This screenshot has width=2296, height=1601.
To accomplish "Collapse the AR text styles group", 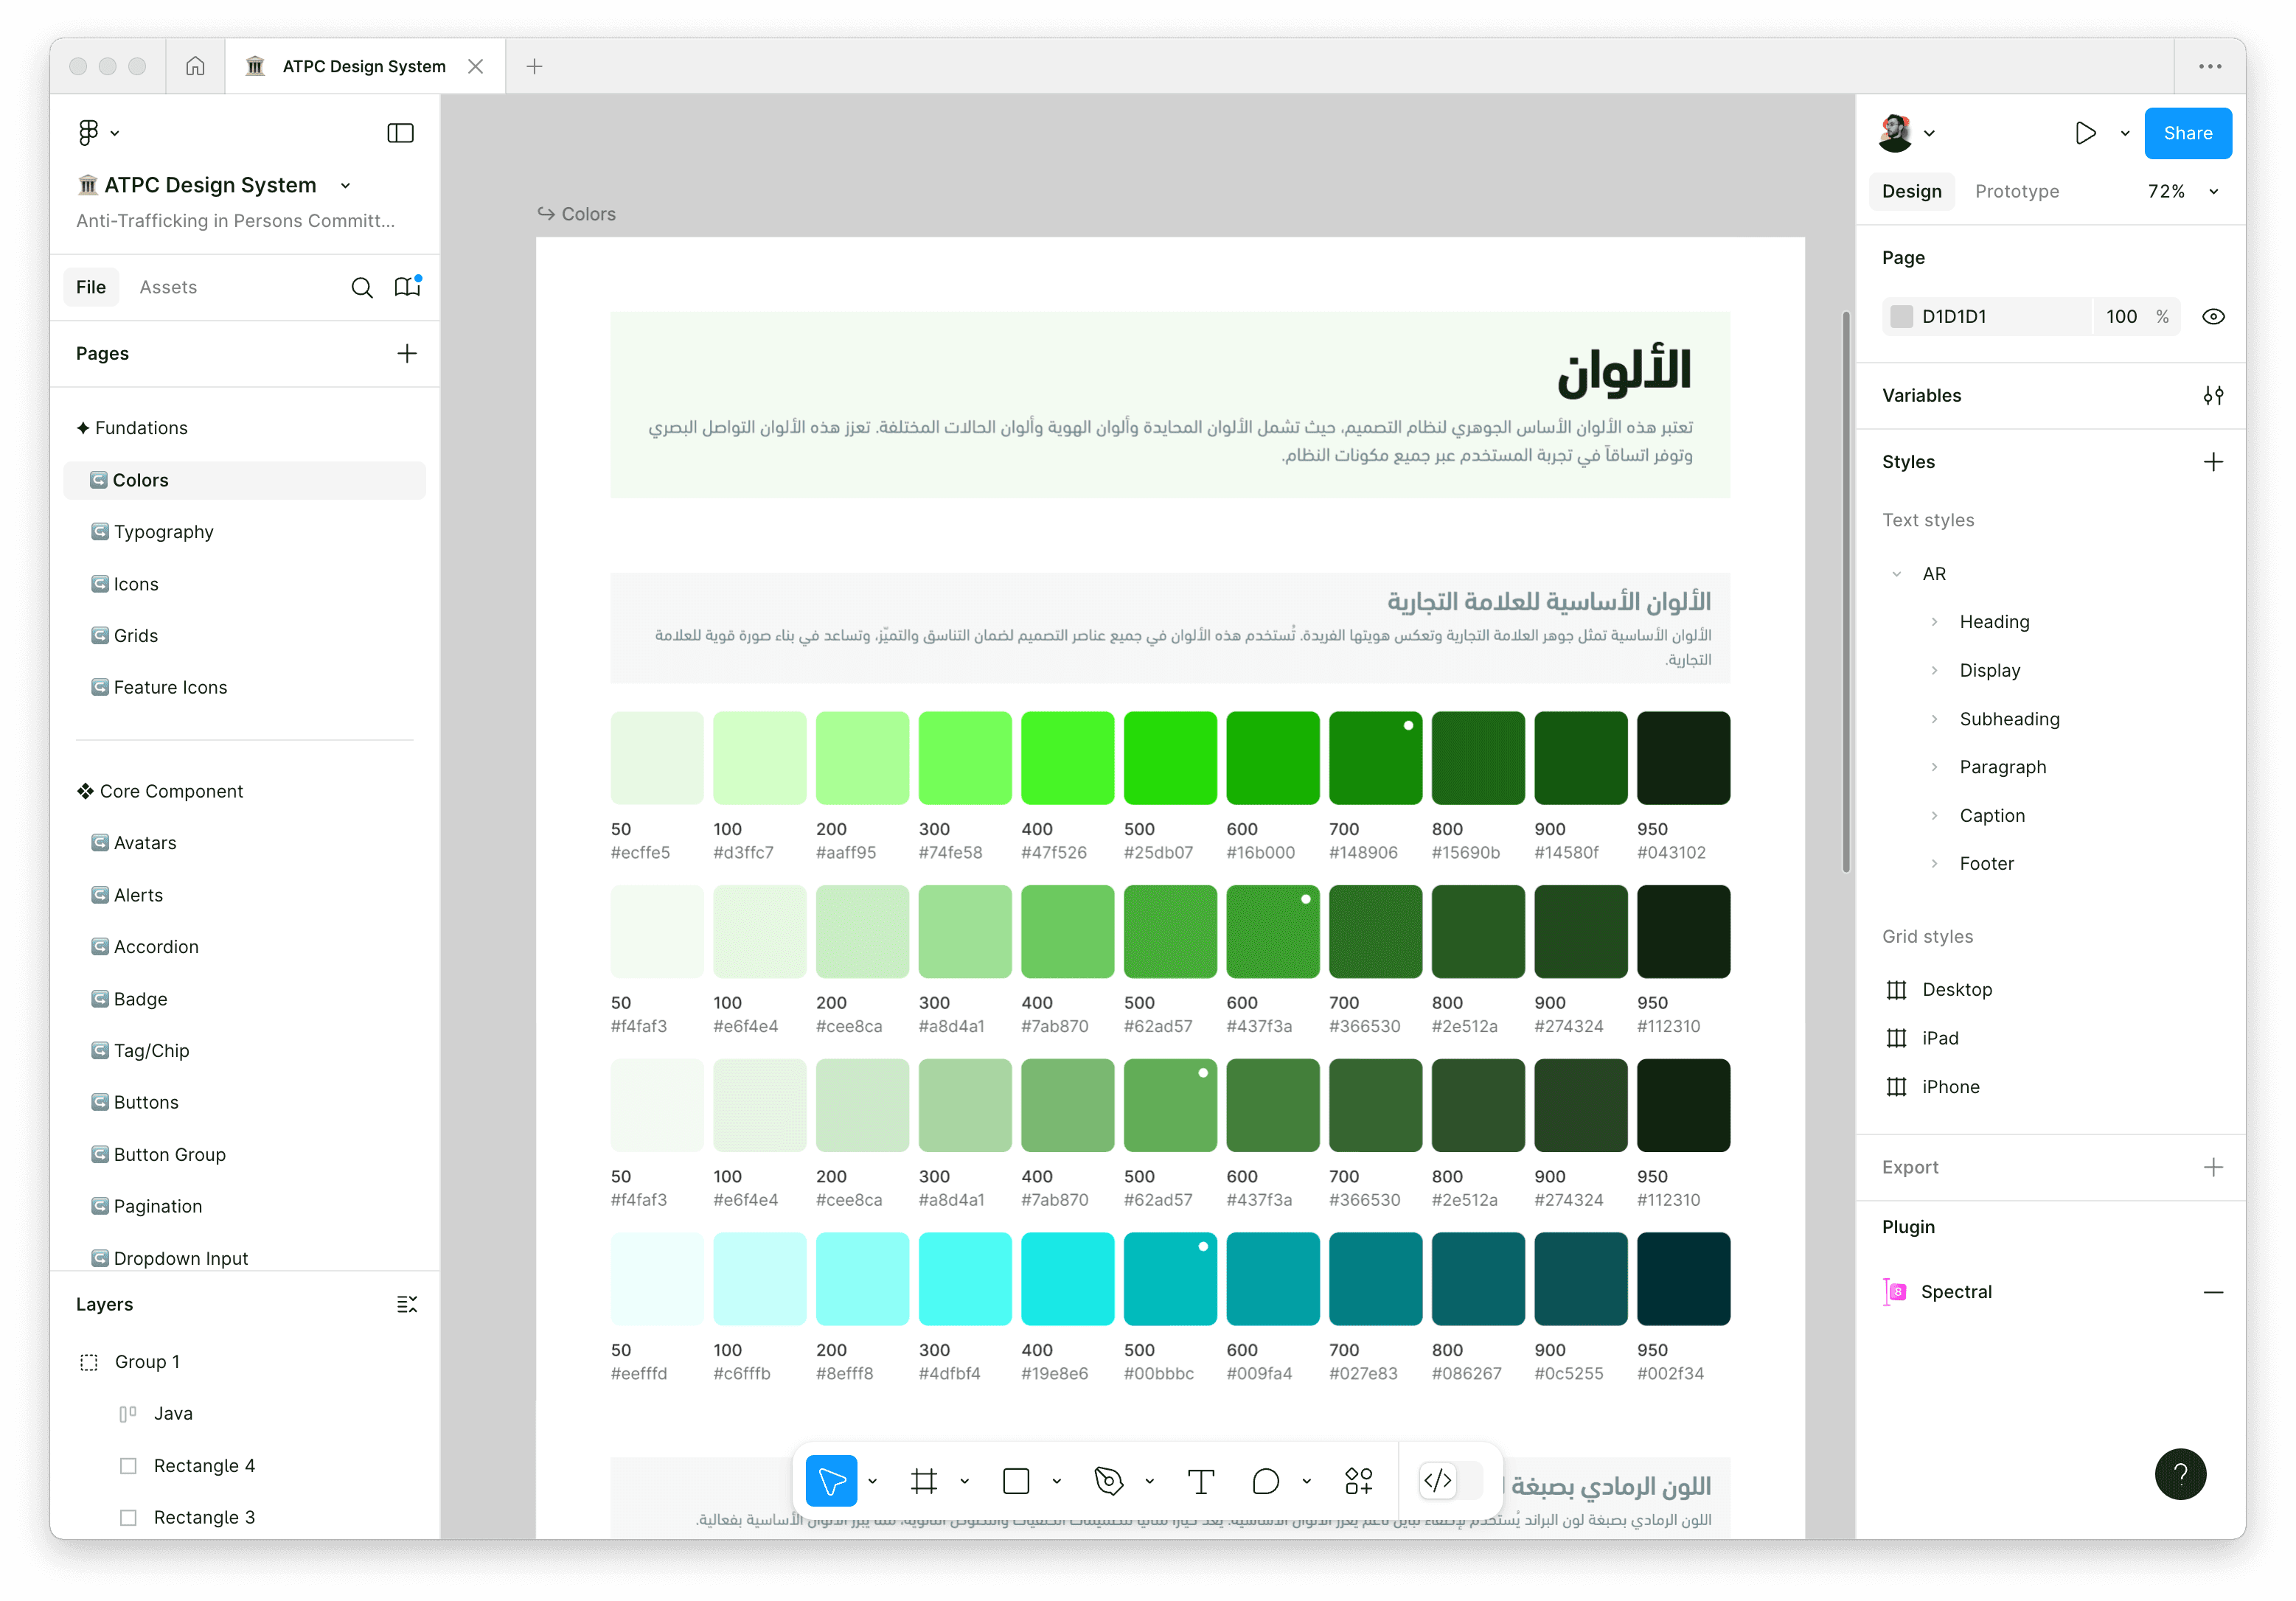I will click(1896, 574).
